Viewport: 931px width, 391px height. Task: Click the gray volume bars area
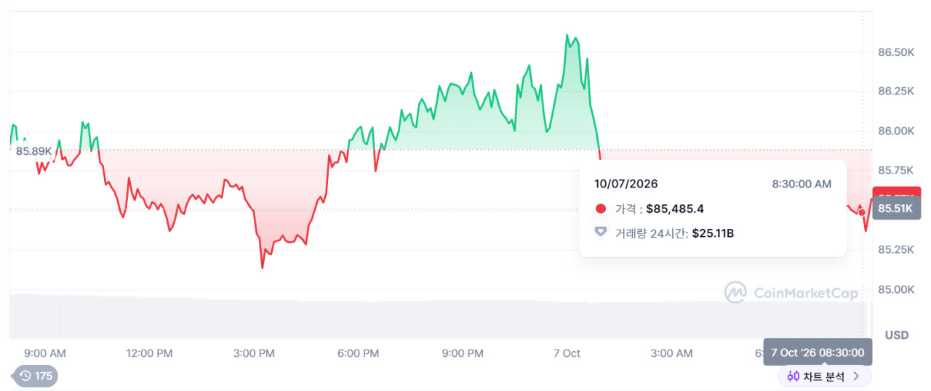(436, 315)
